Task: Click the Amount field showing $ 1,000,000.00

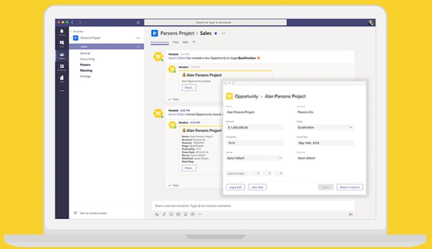Action: pos(254,128)
